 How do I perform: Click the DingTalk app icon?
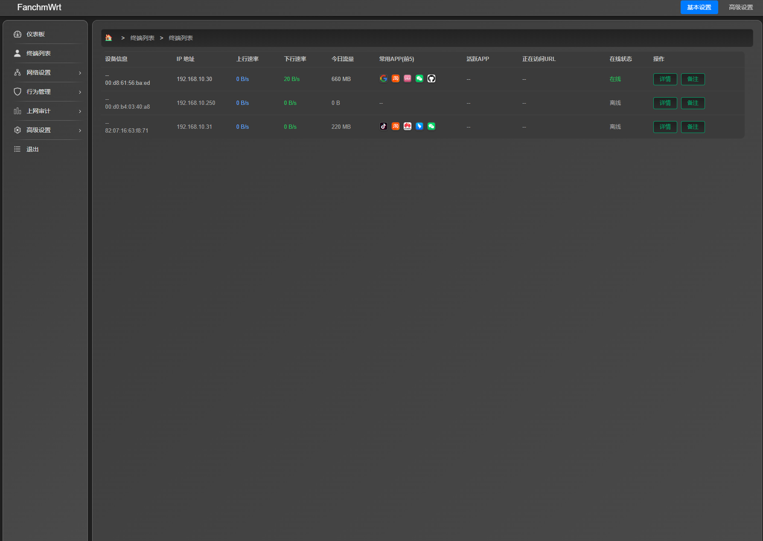pyautogui.click(x=419, y=126)
